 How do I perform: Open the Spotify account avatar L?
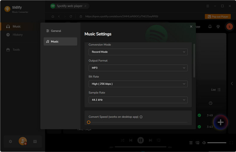[x=230, y=27]
